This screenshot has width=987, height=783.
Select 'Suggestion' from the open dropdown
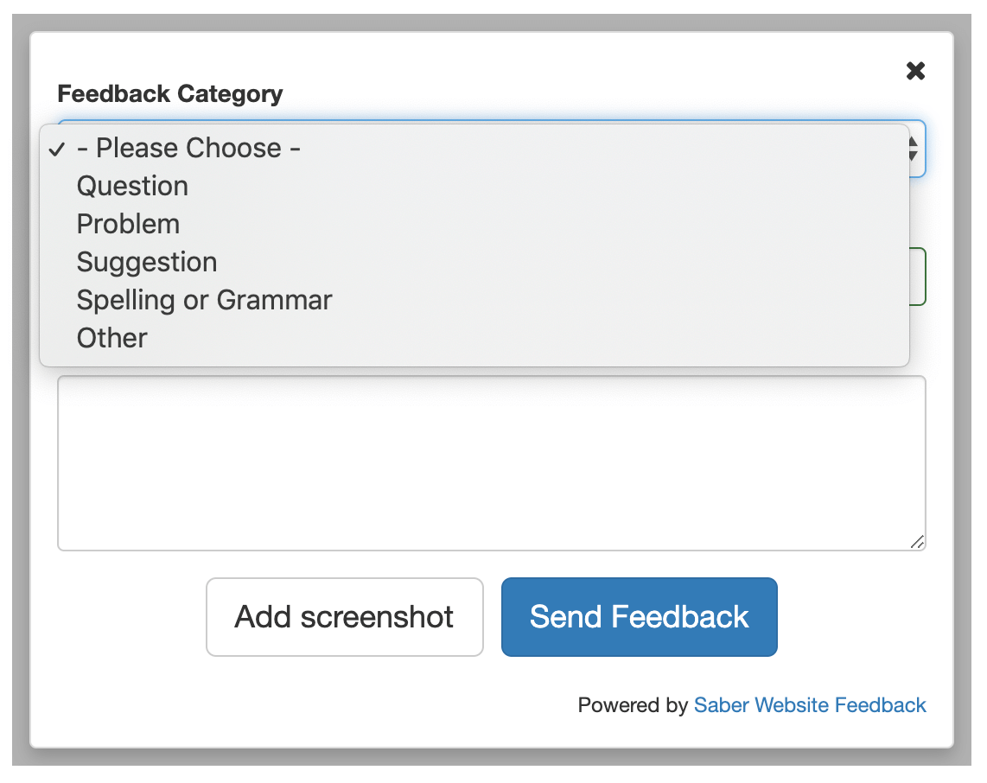click(146, 262)
